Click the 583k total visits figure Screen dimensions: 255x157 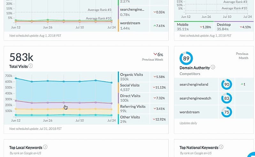[21, 57]
